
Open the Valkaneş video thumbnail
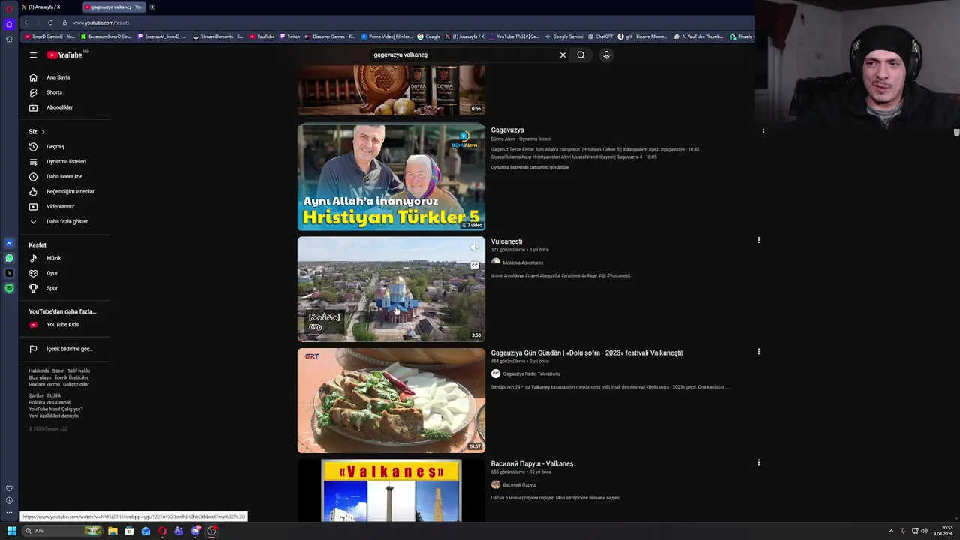point(391,490)
